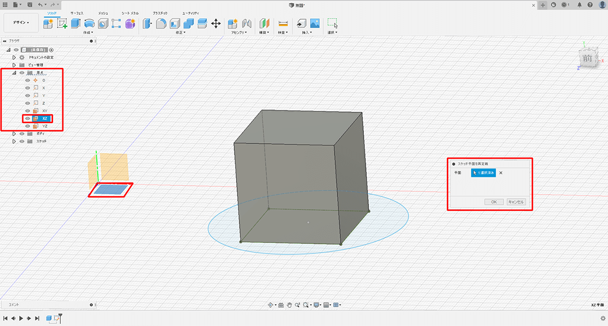Select the Hole tool
The image size is (608, 326).
103,23
